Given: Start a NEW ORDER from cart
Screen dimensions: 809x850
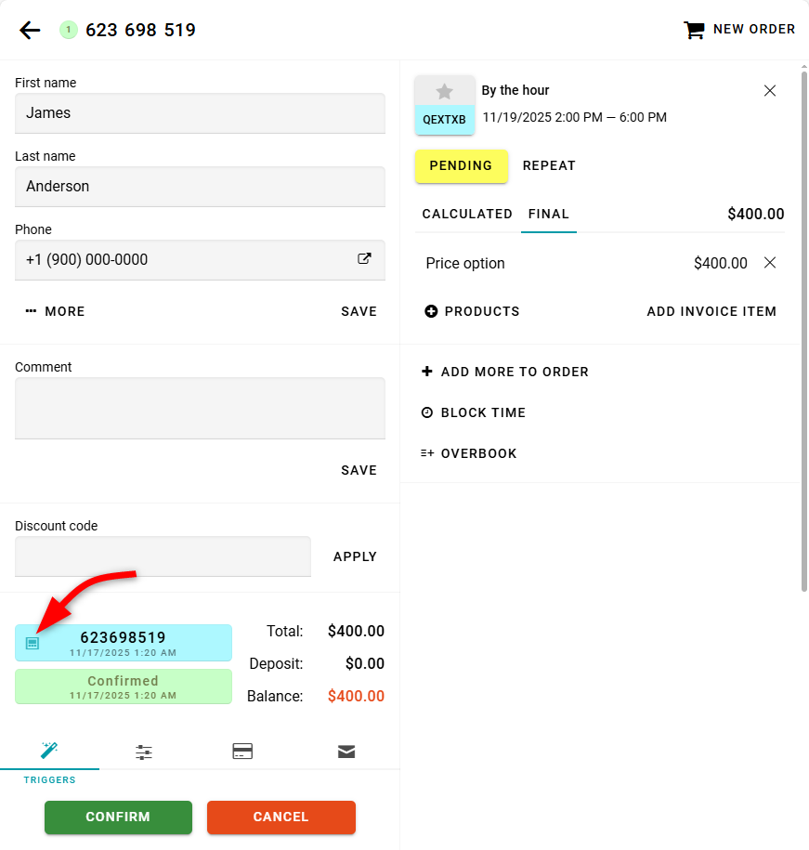Looking at the screenshot, I should click(x=739, y=30).
